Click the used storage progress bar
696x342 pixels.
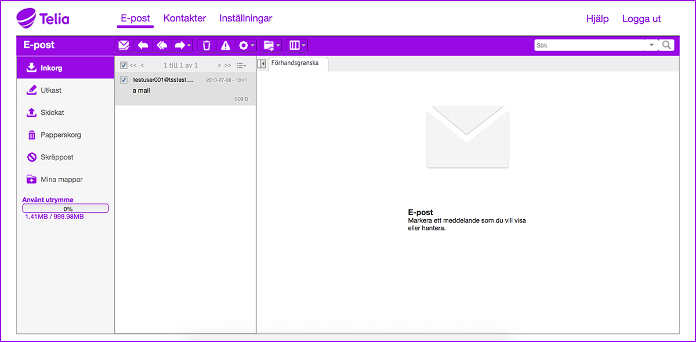click(x=66, y=209)
